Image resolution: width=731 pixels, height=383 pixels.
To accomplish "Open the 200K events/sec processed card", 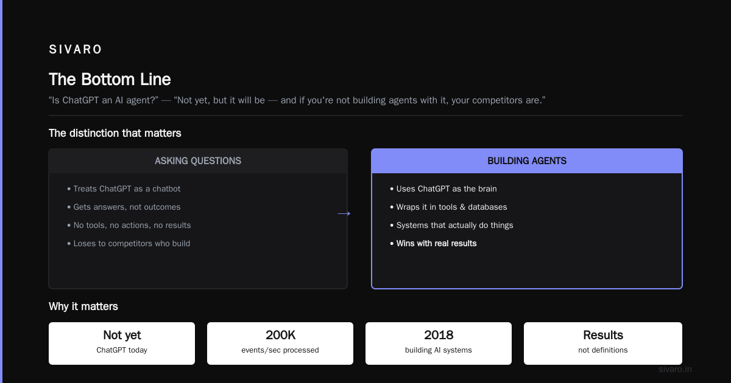I will pos(280,343).
